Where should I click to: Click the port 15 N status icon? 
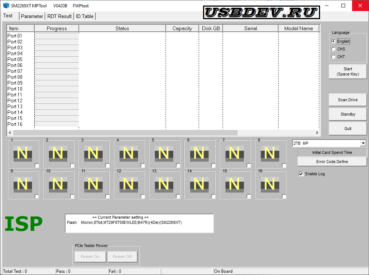pos(234,184)
